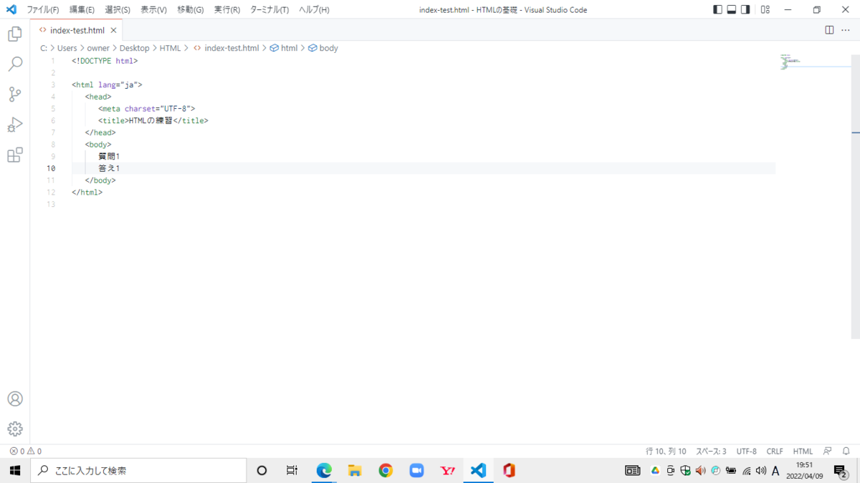
Task: Click the notification bell in the status bar
Action: point(846,451)
